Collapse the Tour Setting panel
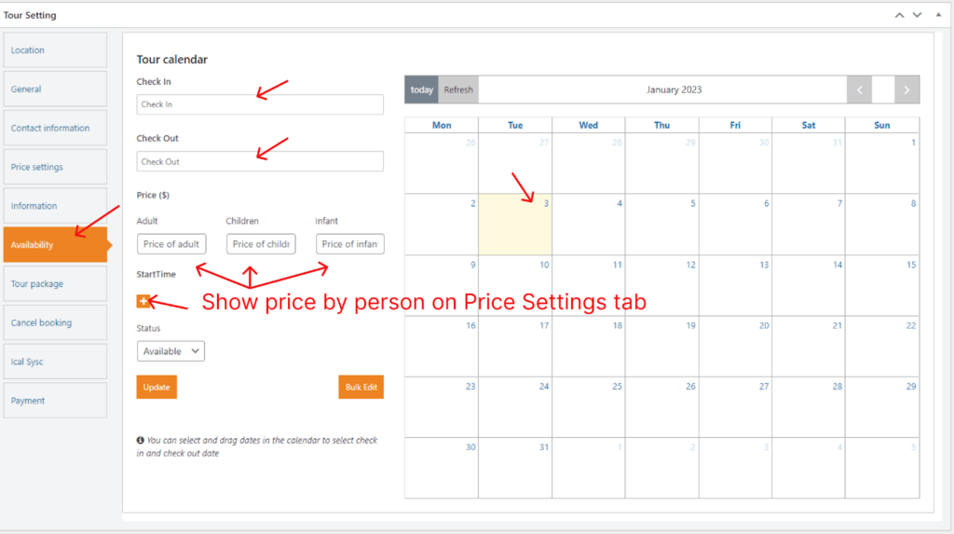954x534 pixels. coord(937,15)
